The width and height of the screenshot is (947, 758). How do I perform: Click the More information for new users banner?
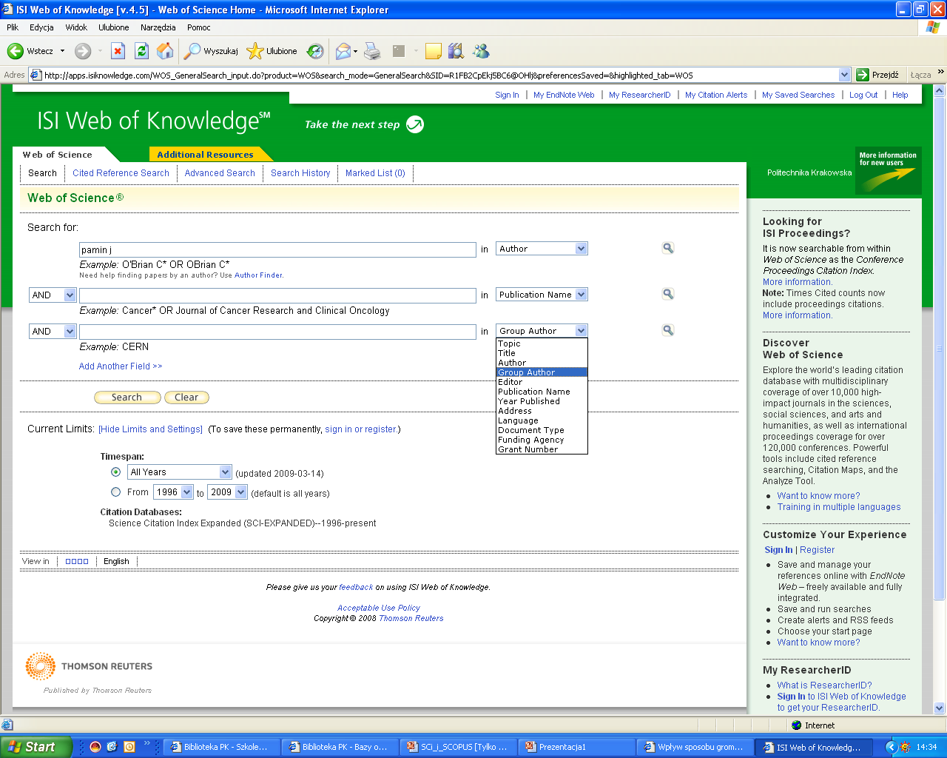(x=888, y=170)
